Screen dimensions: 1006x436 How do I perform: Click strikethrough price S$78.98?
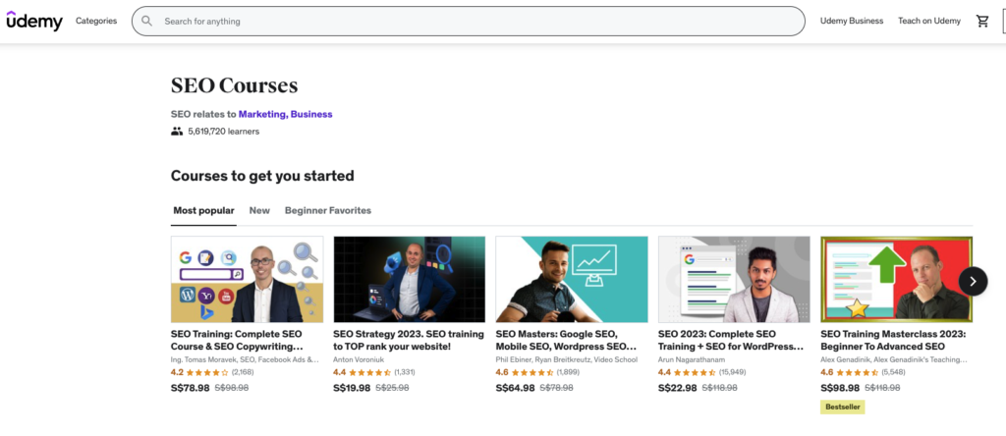point(556,388)
